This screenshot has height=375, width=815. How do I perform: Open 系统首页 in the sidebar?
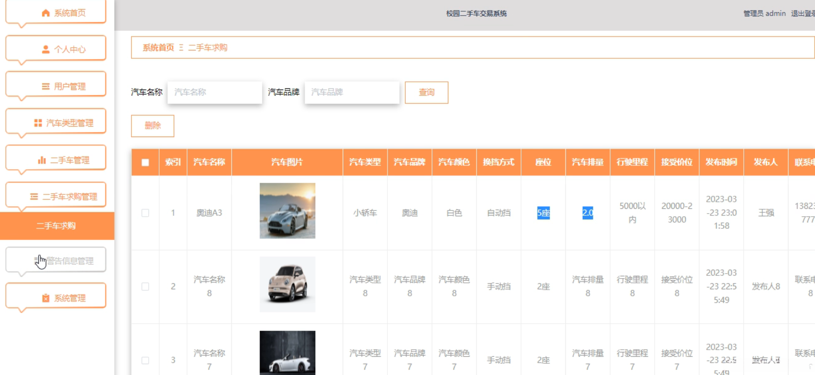56,13
